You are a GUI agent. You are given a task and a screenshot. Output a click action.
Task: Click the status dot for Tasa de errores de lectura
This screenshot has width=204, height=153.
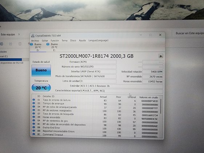click(x=34, y=100)
